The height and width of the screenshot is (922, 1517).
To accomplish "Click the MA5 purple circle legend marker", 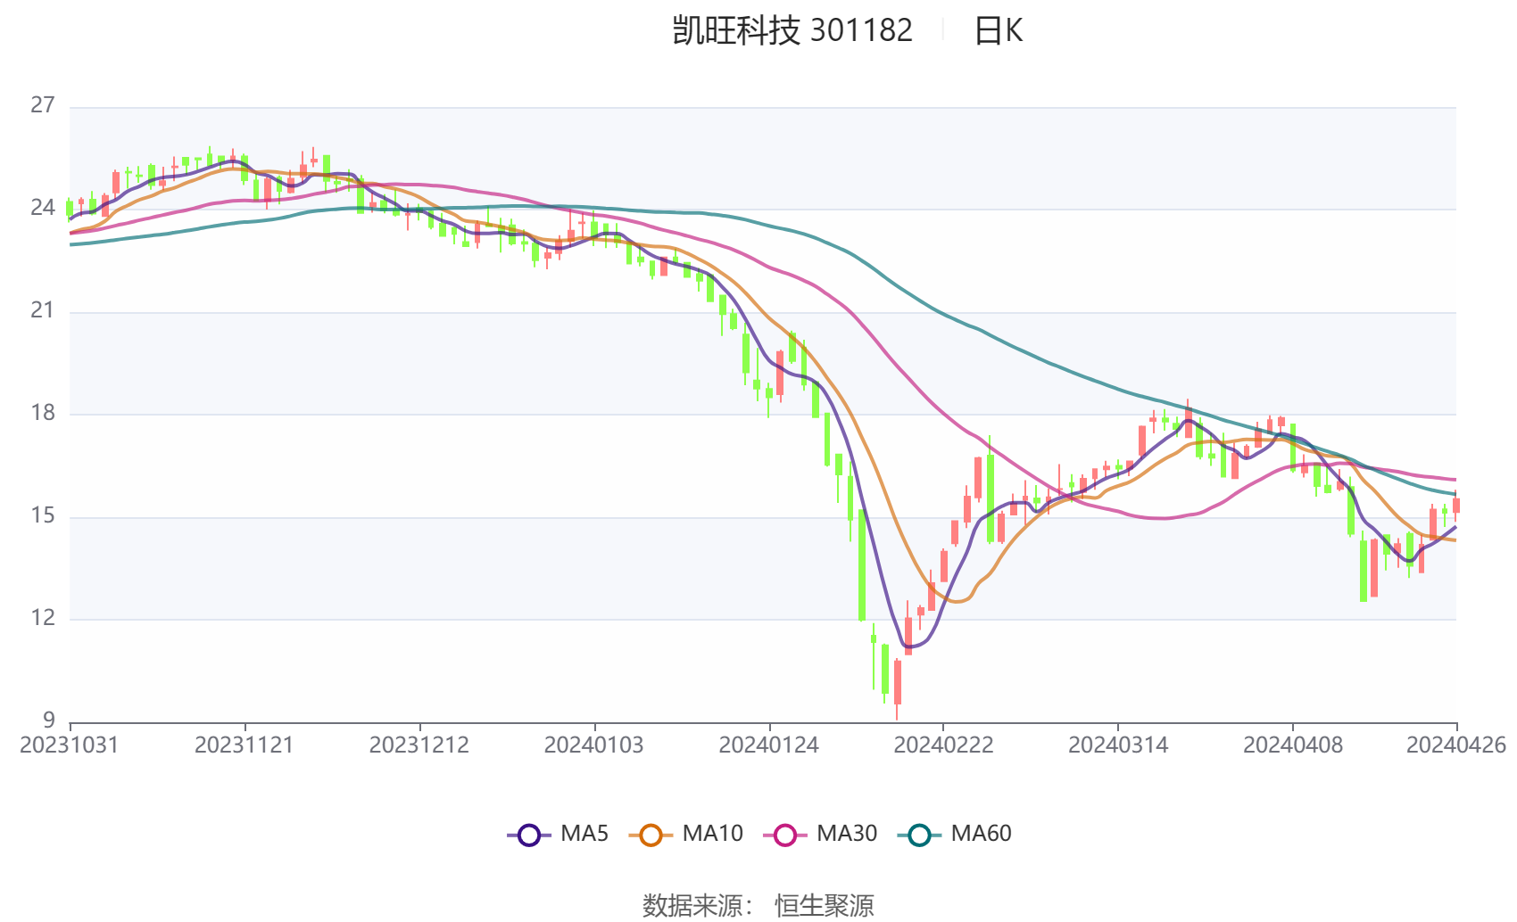I will click(529, 835).
